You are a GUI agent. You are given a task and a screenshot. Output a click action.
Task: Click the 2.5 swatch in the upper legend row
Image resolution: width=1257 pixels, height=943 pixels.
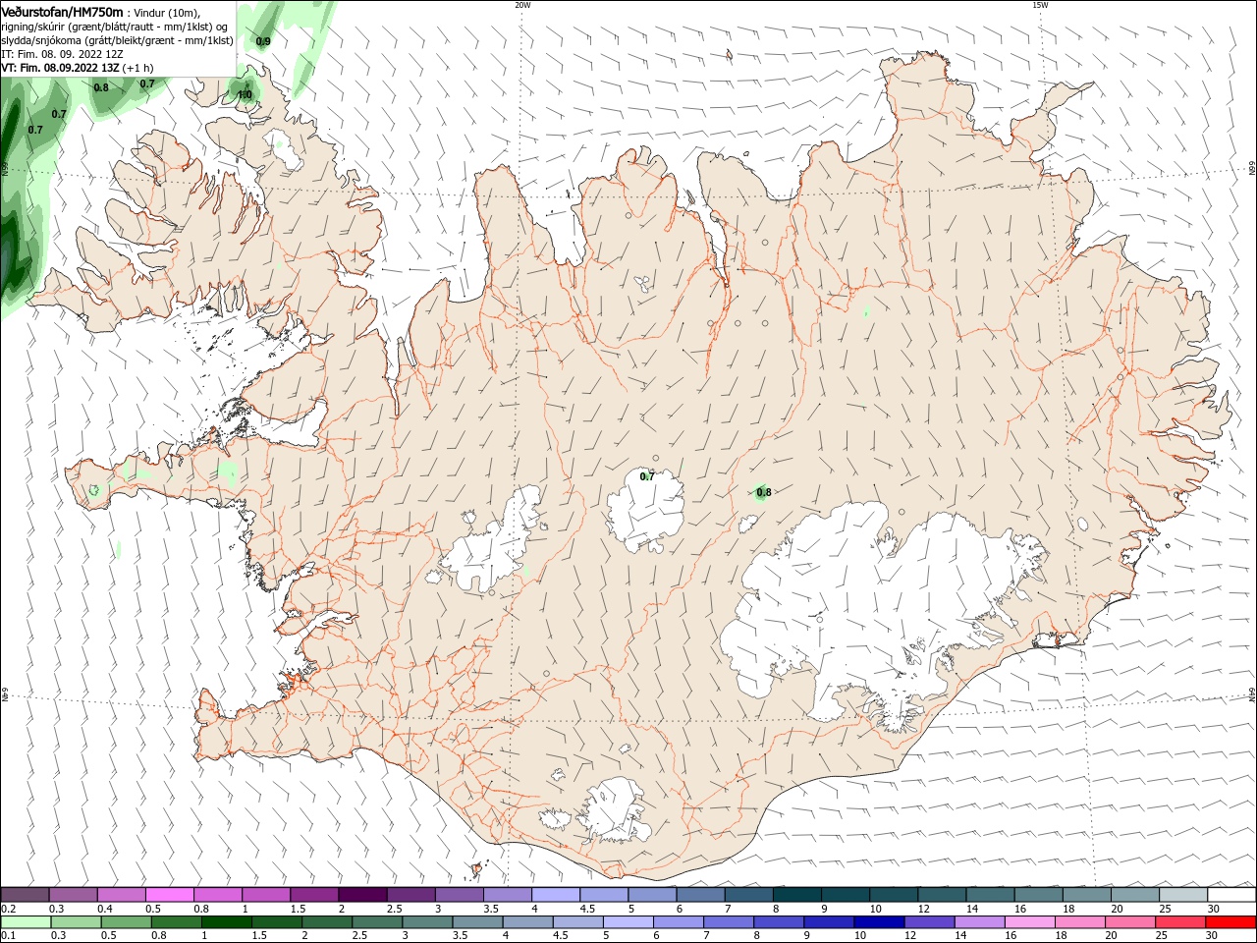point(410,894)
